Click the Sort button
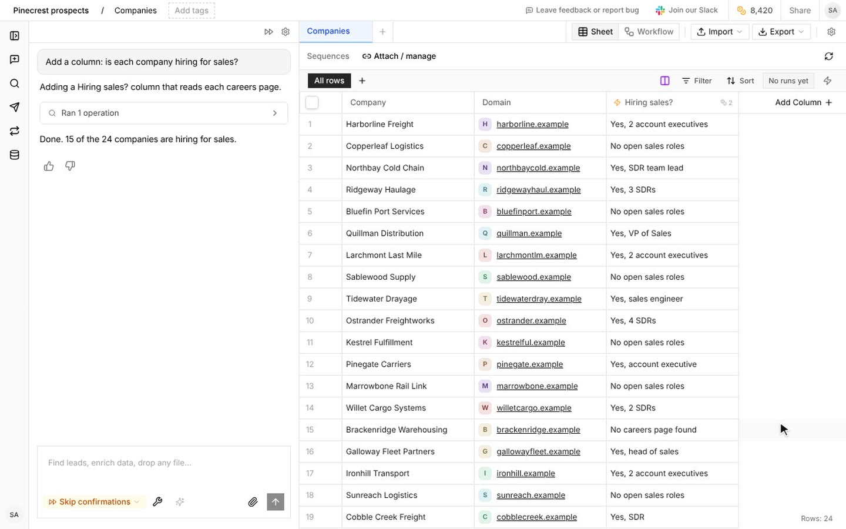The width and height of the screenshot is (846, 529). (740, 81)
